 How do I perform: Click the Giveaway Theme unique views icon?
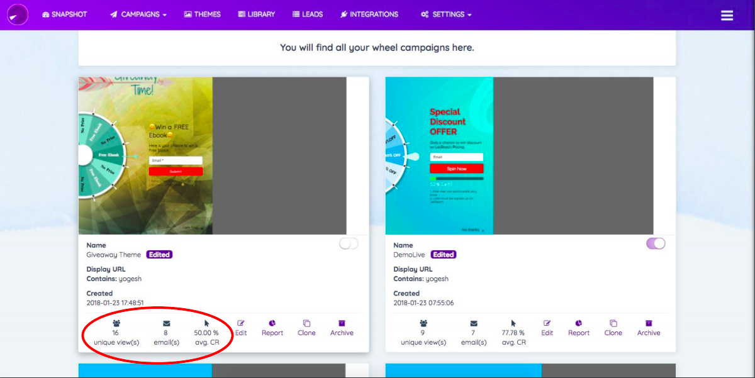[116, 323]
